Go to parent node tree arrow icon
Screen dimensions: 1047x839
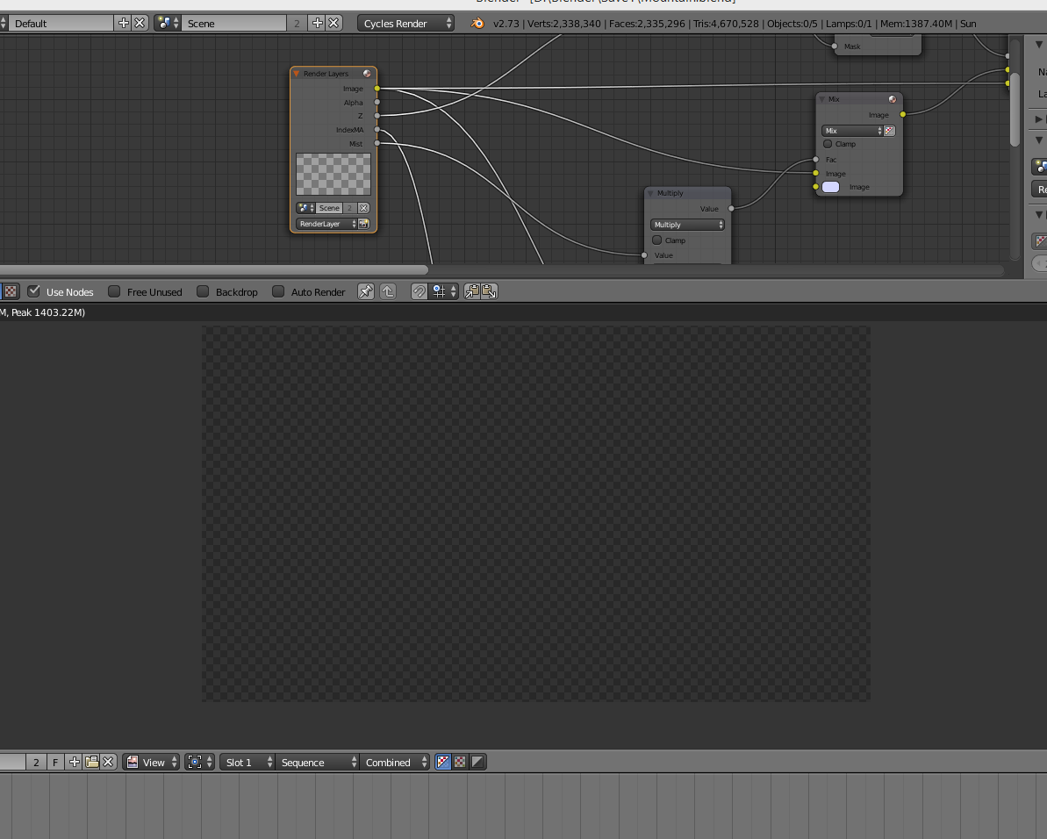point(388,291)
